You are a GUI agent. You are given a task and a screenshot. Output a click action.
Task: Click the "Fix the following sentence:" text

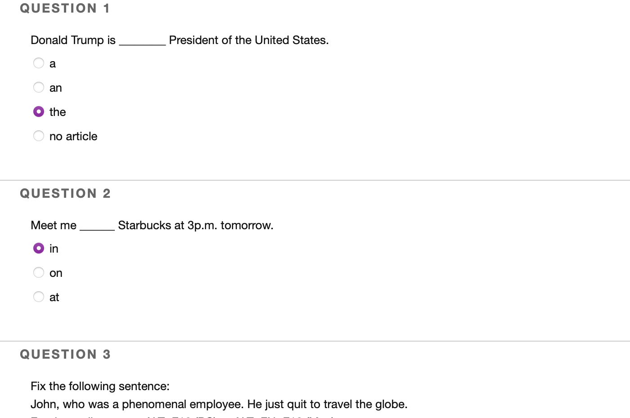click(x=100, y=386)
